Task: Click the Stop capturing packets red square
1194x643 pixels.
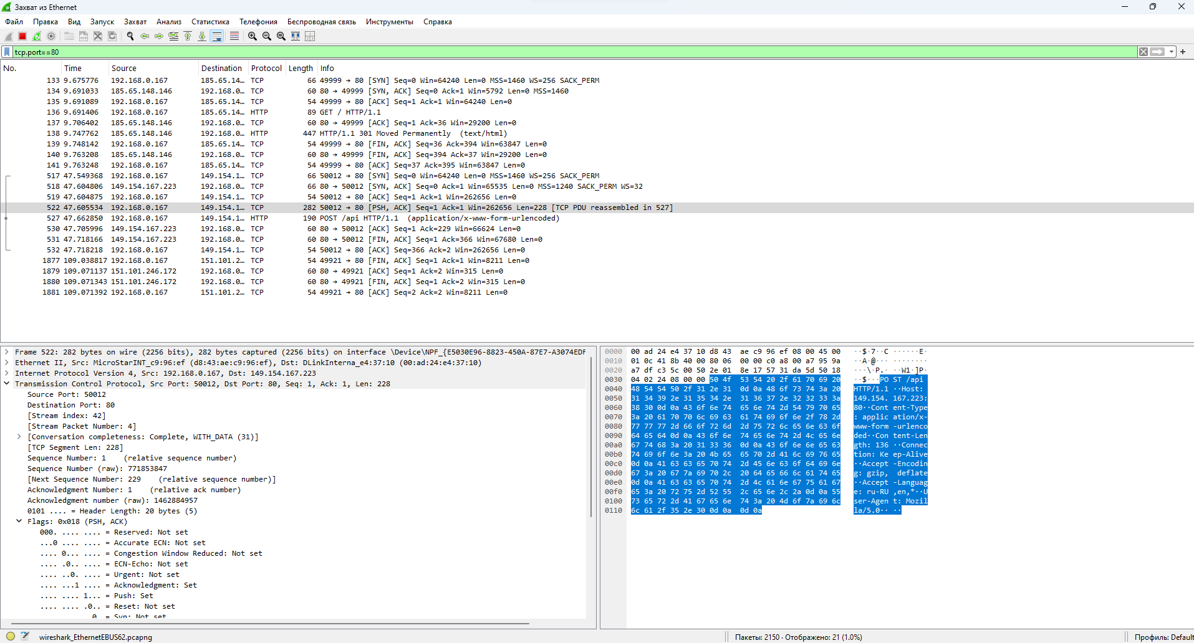Action: pyautogui.click(x=22, y=36)
